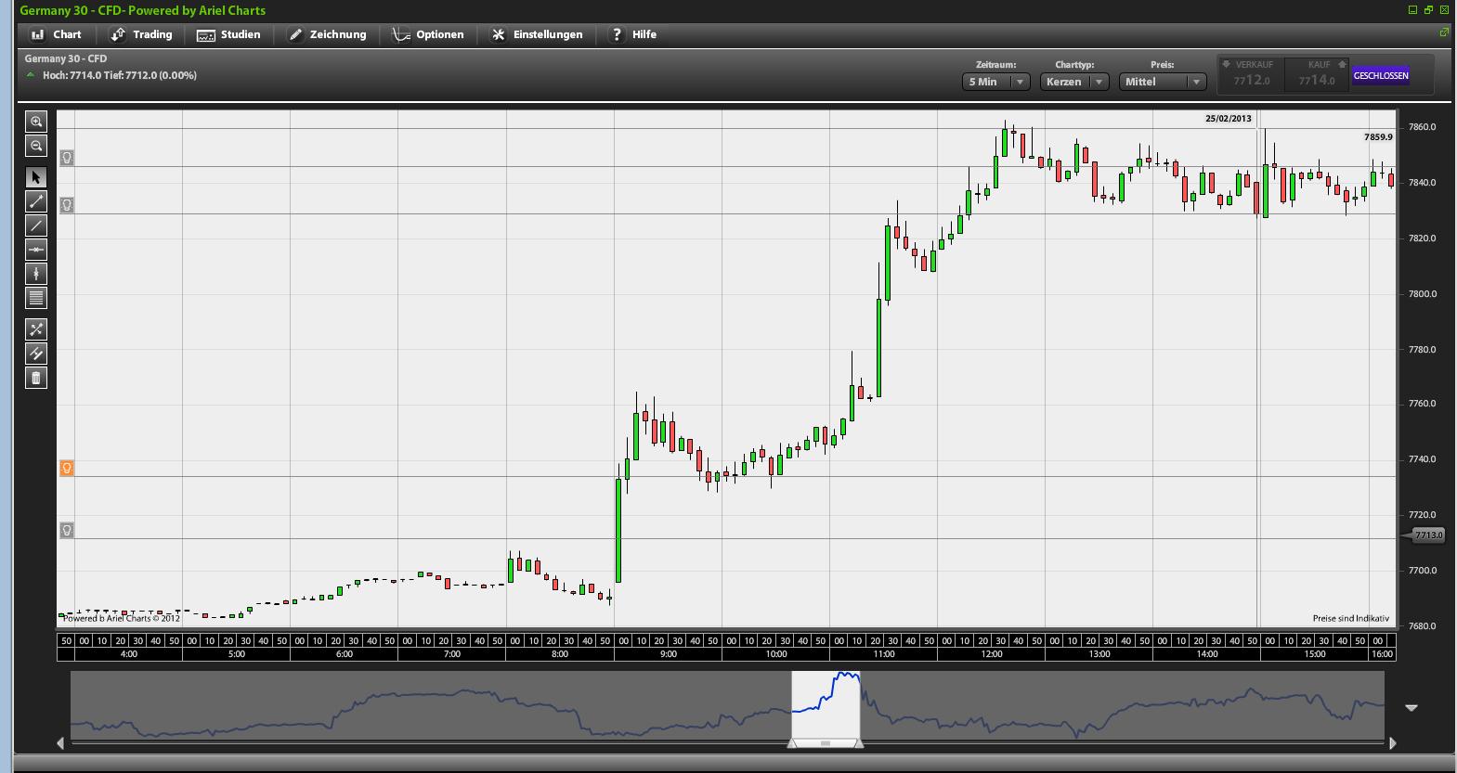This screenshot has width=1457, height=773.
Task: Click the highlighted overview range window
Action: click(826, 704)
